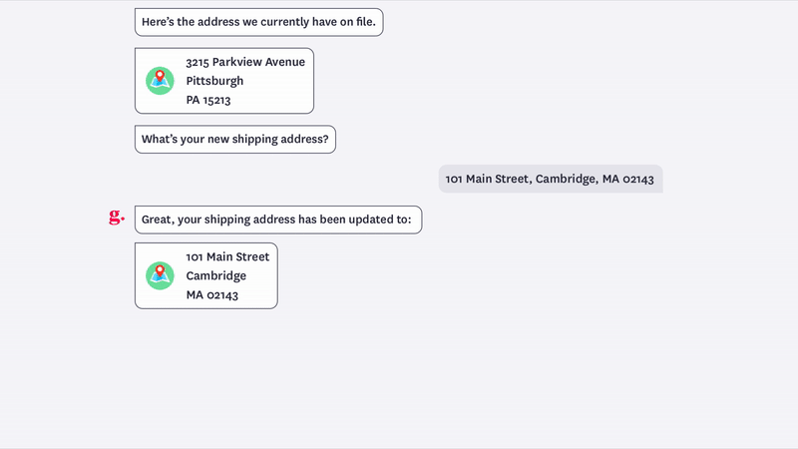Screen dimensions: 798x449
Task: Click "Cambridge," in the gray sent message
Action: point(567,179)
